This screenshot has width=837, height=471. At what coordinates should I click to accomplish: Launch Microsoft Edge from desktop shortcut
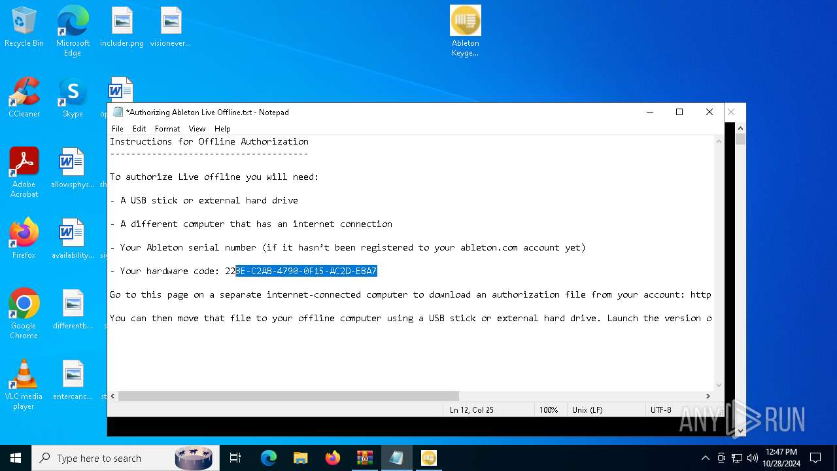(73, 31)
